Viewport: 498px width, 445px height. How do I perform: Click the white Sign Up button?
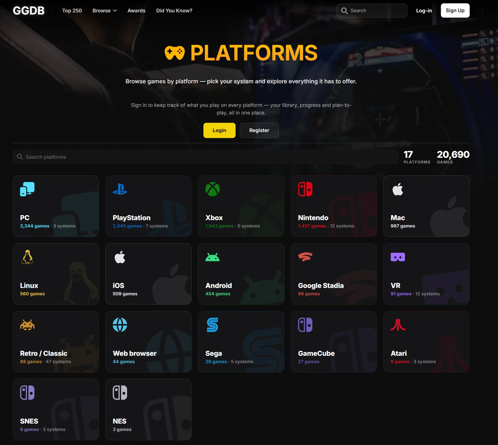[x=455, y=11]
